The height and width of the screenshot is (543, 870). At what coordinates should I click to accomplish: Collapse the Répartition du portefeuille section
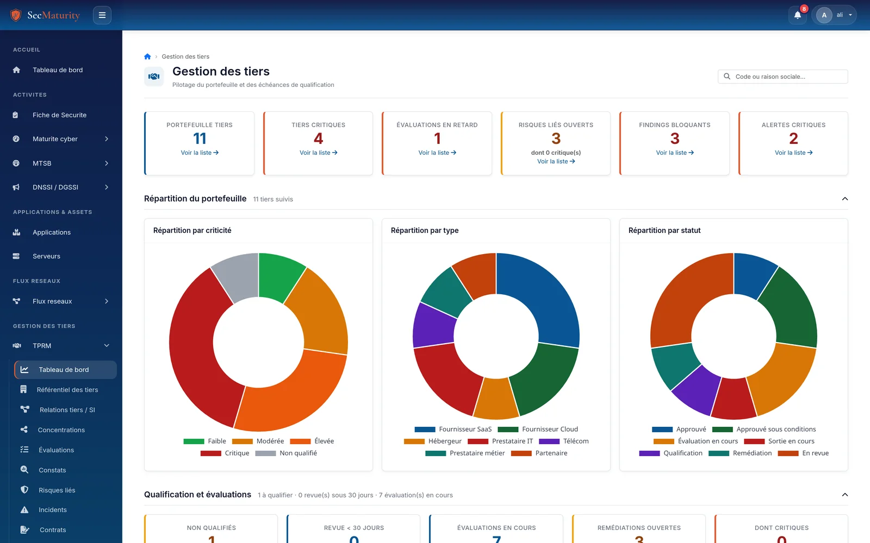point(845,199)
